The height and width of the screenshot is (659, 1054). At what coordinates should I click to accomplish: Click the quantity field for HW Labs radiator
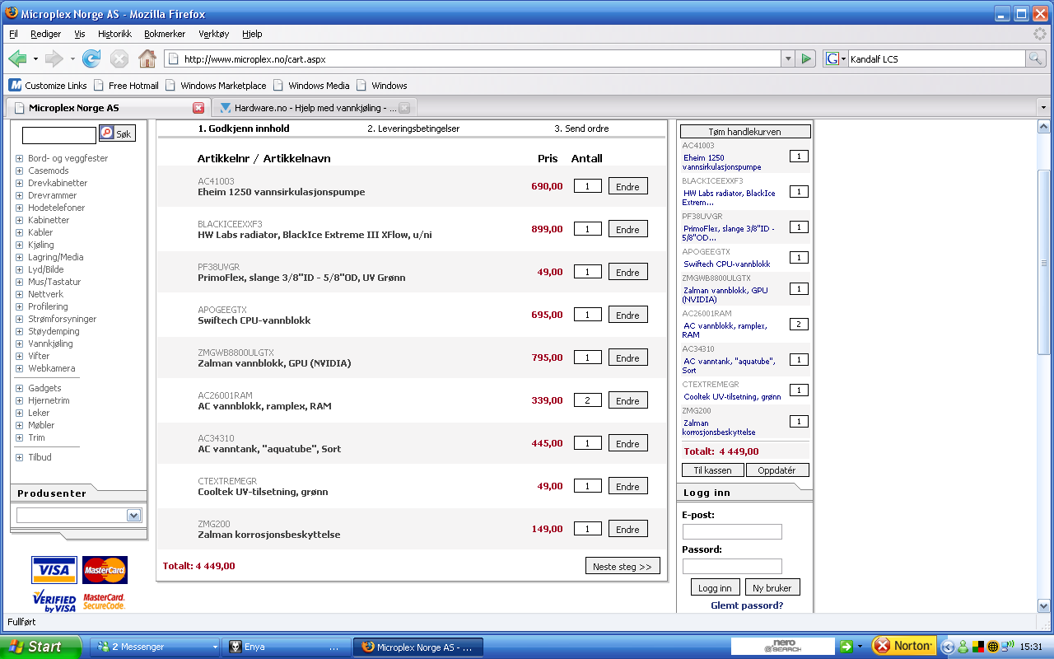tap(587, 229)
